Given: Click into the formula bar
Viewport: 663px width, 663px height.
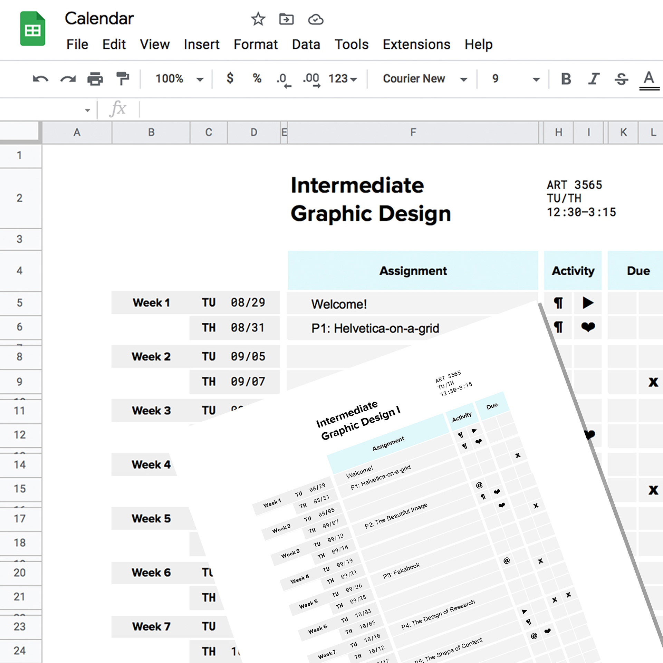Looking at the screenshot, I should pos(401,109).
